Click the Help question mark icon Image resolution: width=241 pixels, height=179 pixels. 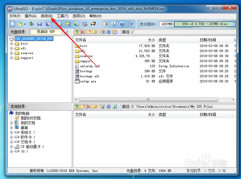tap(122, 24)
